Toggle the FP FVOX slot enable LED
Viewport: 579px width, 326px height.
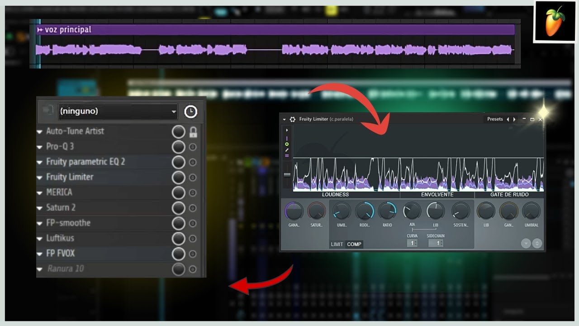[x=193, y=254]
